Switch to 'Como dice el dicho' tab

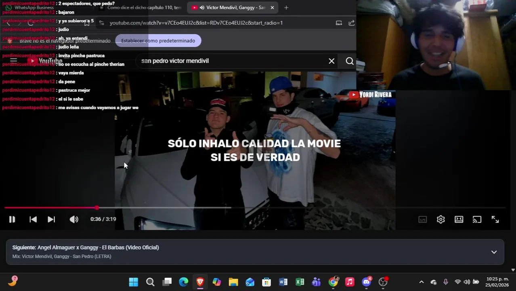pos(141,8)
